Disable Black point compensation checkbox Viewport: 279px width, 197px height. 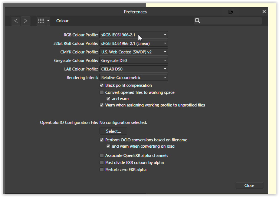click(x=102, y=86)
